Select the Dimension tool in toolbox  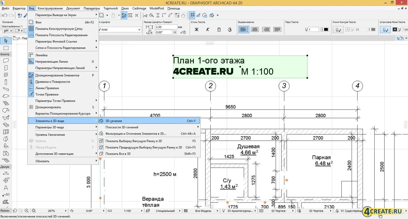(x=6, y=173)
